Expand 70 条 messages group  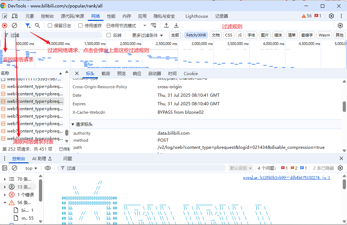[5, 179]
